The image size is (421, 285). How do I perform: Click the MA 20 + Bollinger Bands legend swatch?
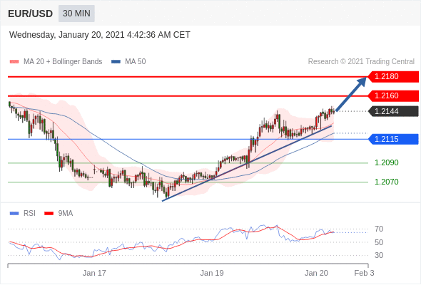14,62
